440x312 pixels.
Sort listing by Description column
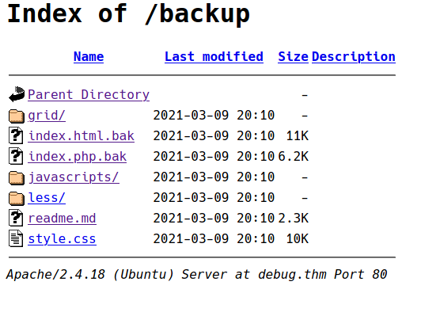pyautogui.click(x=354, y=57)
